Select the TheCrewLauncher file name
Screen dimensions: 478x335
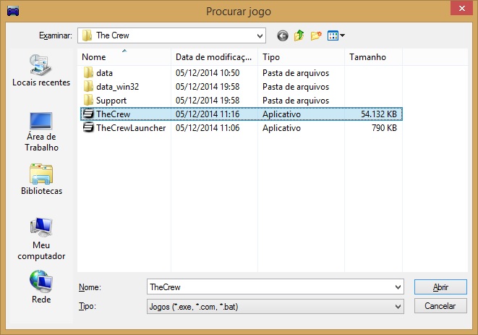(x=131, y=128)
